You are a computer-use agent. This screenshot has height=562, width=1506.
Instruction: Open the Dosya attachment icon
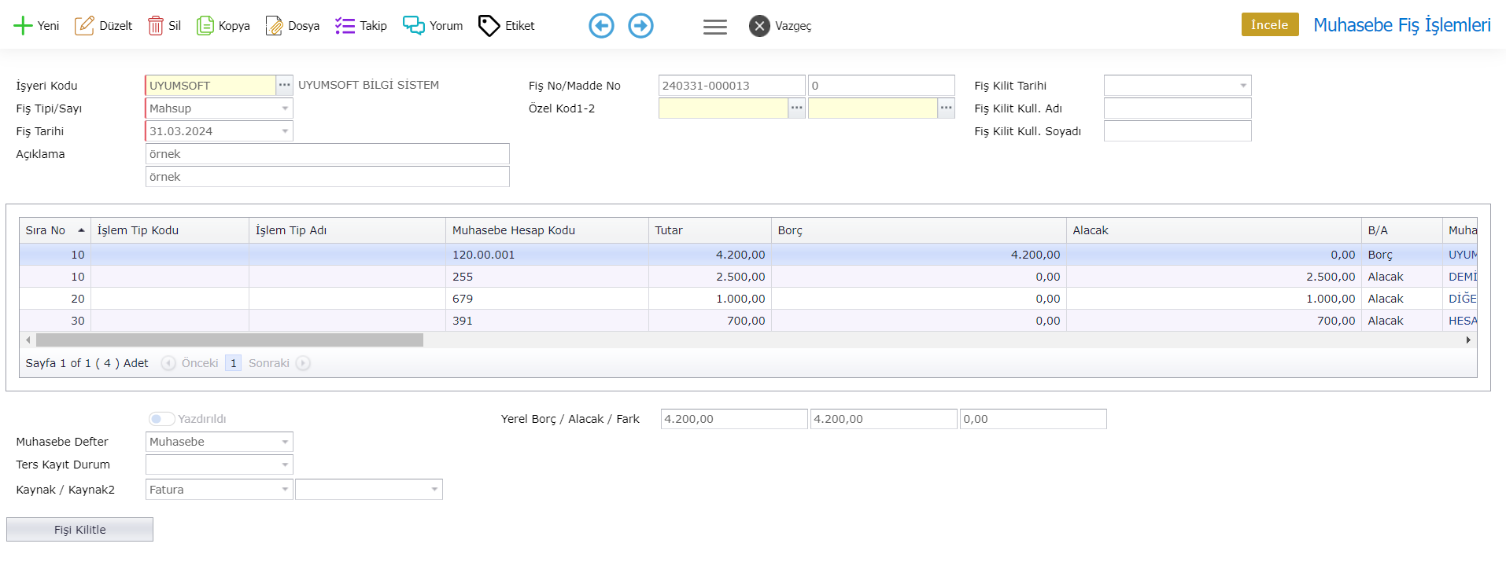274,26
